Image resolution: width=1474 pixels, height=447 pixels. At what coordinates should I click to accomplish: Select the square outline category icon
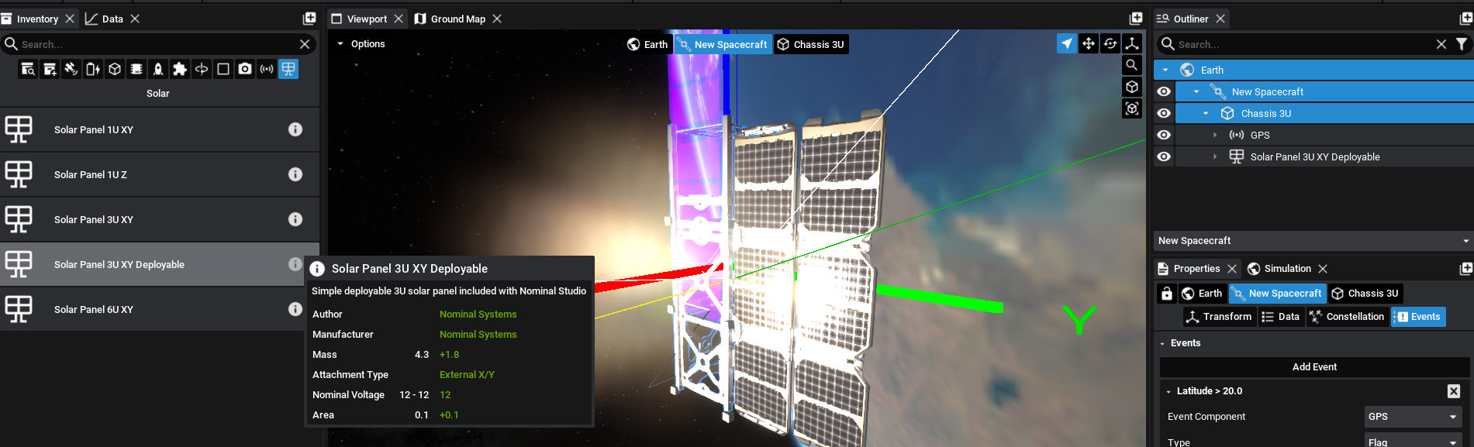[223, 69]
